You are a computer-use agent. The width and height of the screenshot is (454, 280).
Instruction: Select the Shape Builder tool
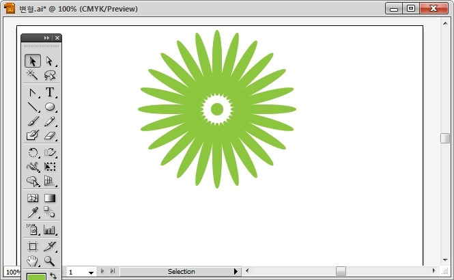pyautogui.click(x=33, y=181)
